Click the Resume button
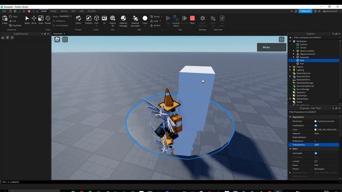This screenshot has width=342, height=192. pyautogui.click(x=184, y=18)
